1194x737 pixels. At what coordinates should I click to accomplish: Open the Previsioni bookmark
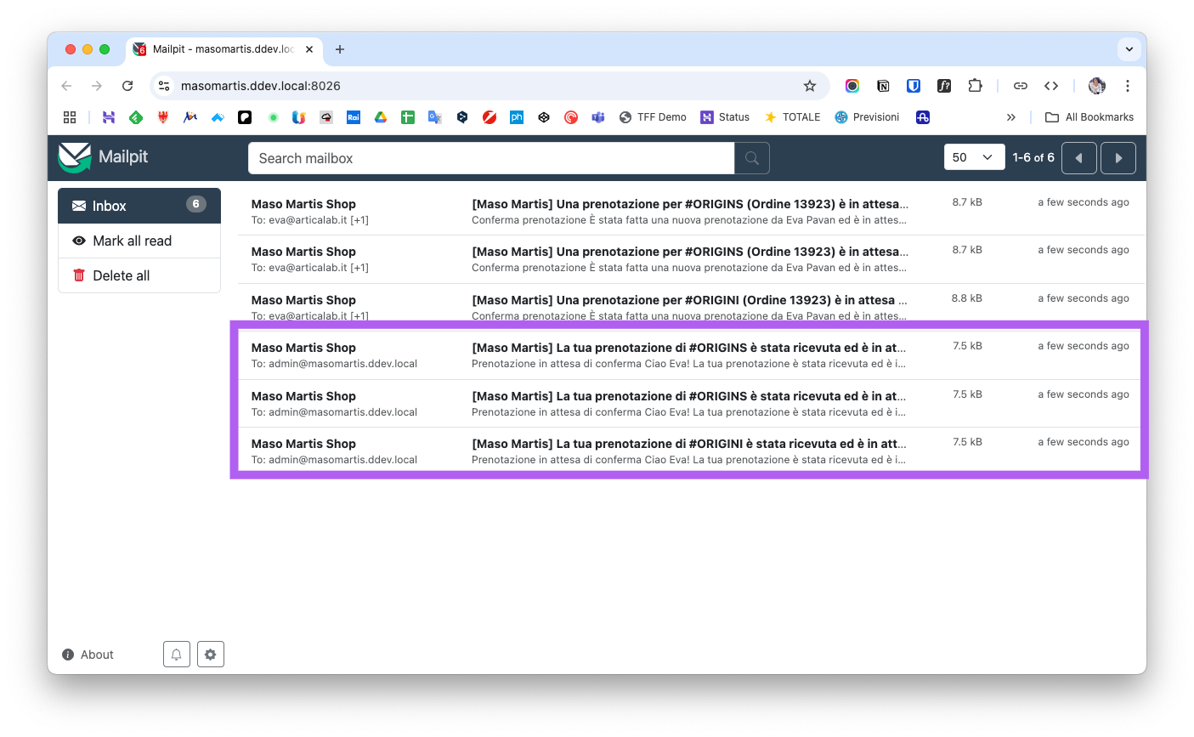[867, 117]
